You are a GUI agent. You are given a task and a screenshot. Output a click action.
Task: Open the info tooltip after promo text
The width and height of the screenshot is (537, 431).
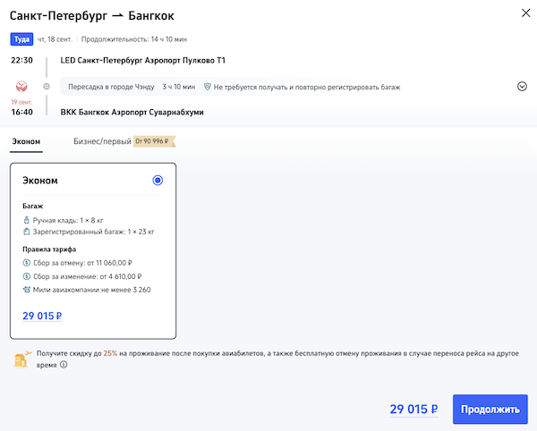click(x=64, y=365)
